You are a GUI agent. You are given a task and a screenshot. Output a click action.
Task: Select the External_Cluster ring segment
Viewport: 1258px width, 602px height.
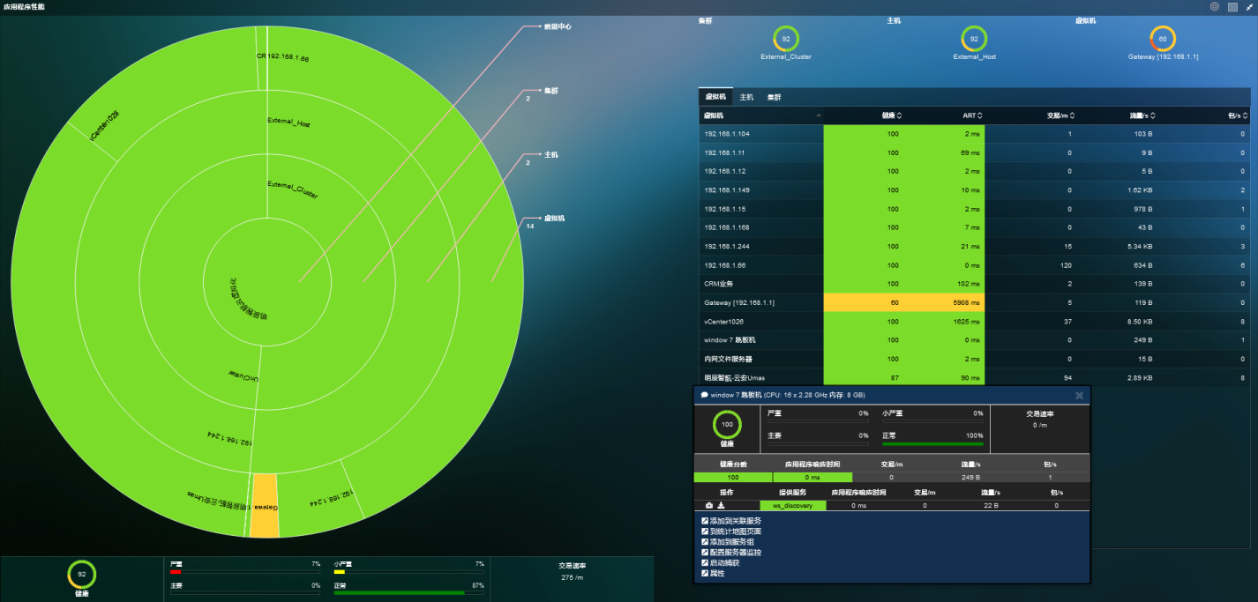tap(293, 189)
